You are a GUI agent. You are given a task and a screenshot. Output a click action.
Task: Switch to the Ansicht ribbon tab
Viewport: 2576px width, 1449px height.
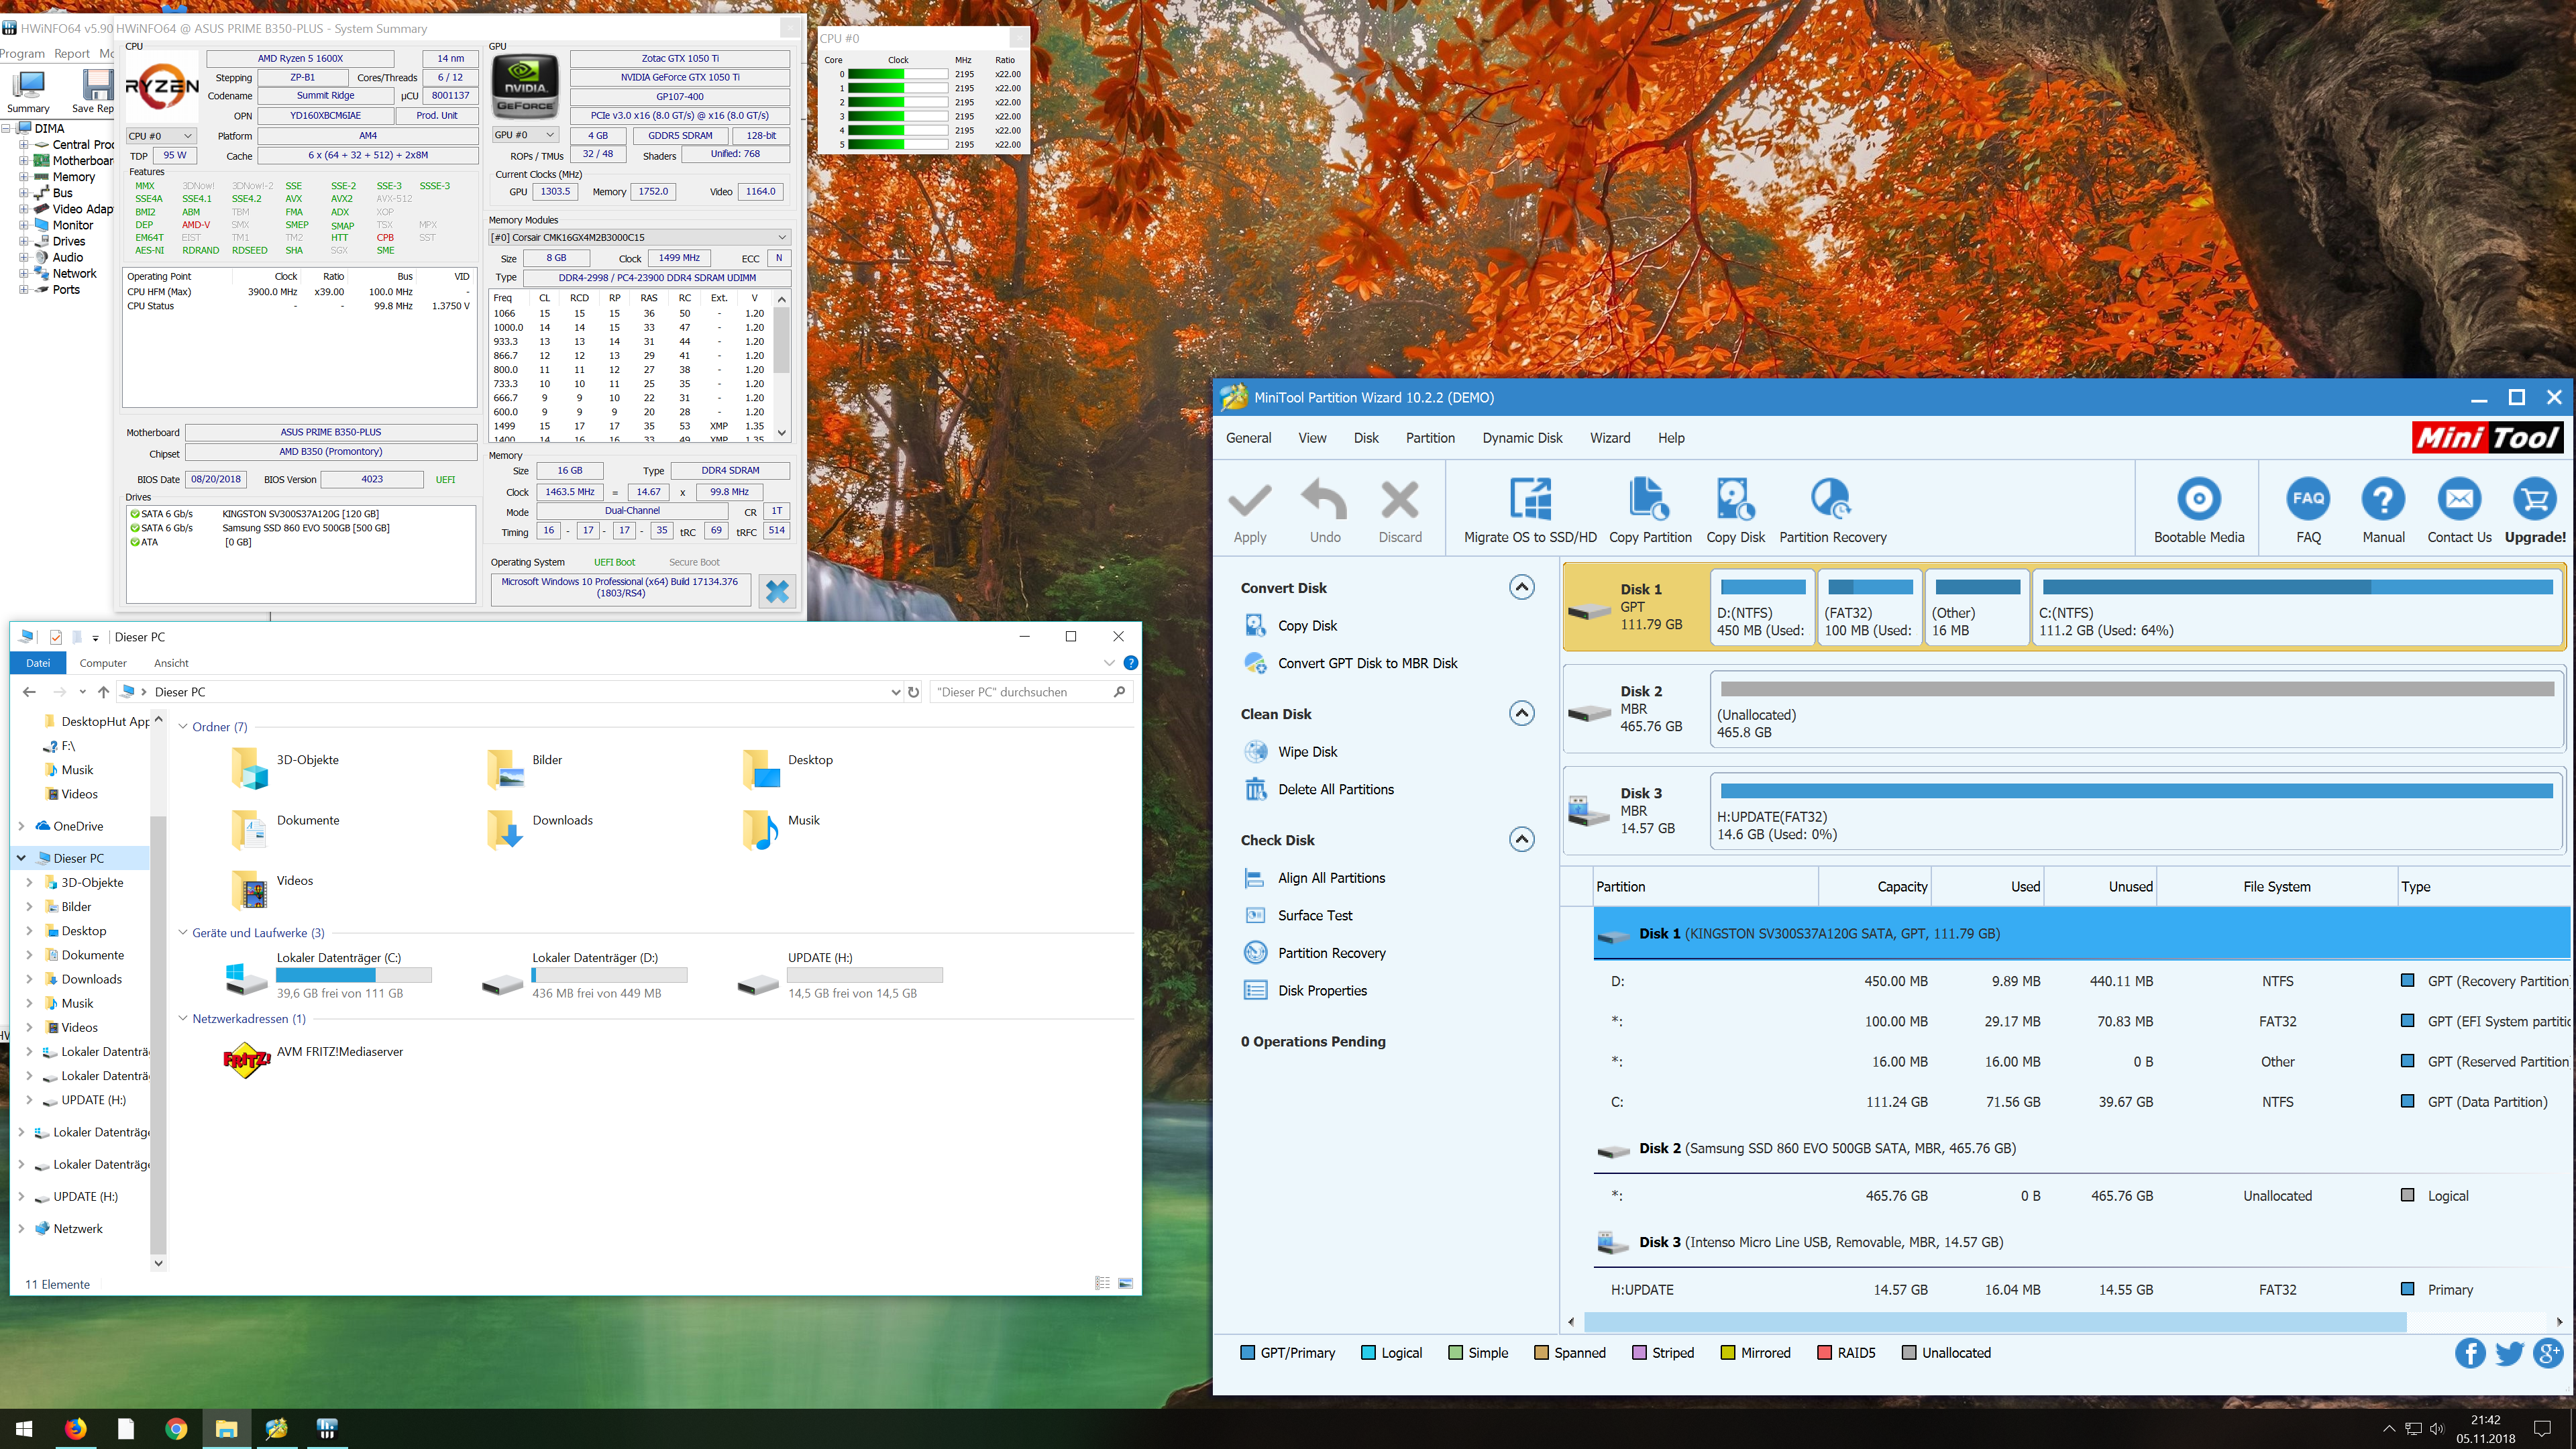click(x=171, y=663)
